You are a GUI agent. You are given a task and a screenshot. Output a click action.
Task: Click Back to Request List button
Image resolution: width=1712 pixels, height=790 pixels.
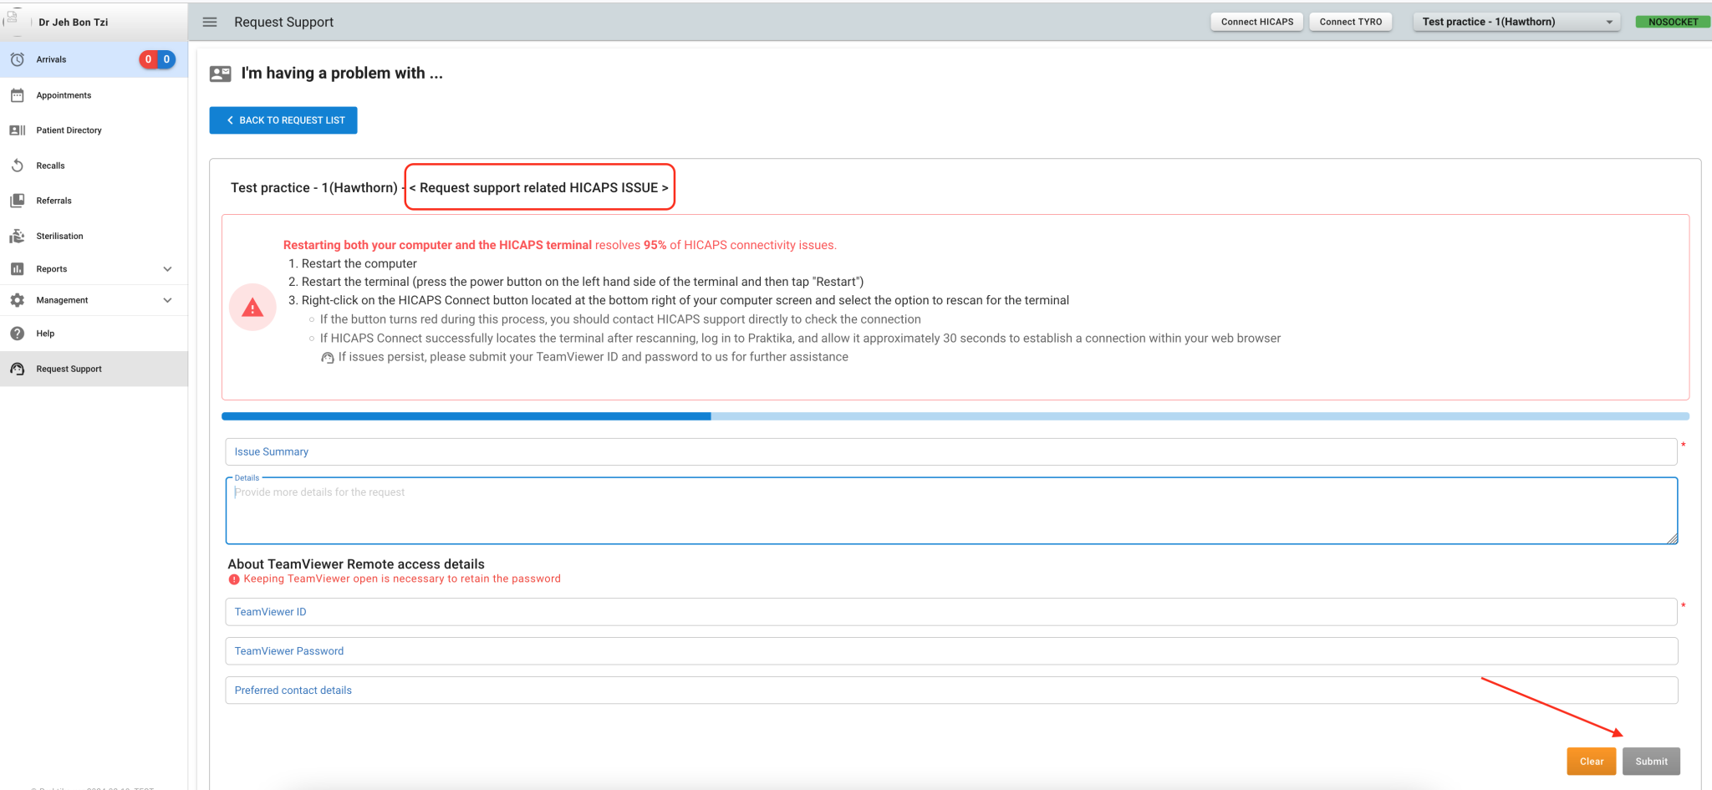[283, 120]
